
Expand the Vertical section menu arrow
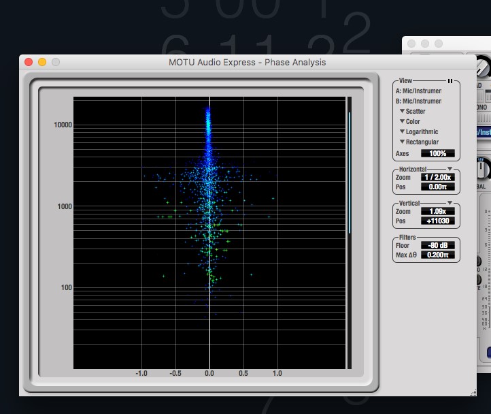[450, 203]
